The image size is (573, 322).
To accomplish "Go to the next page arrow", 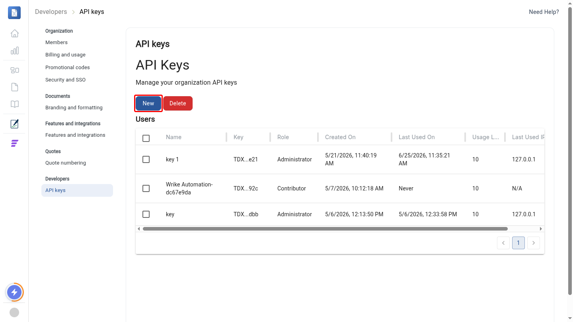I will tap(534, 243).
